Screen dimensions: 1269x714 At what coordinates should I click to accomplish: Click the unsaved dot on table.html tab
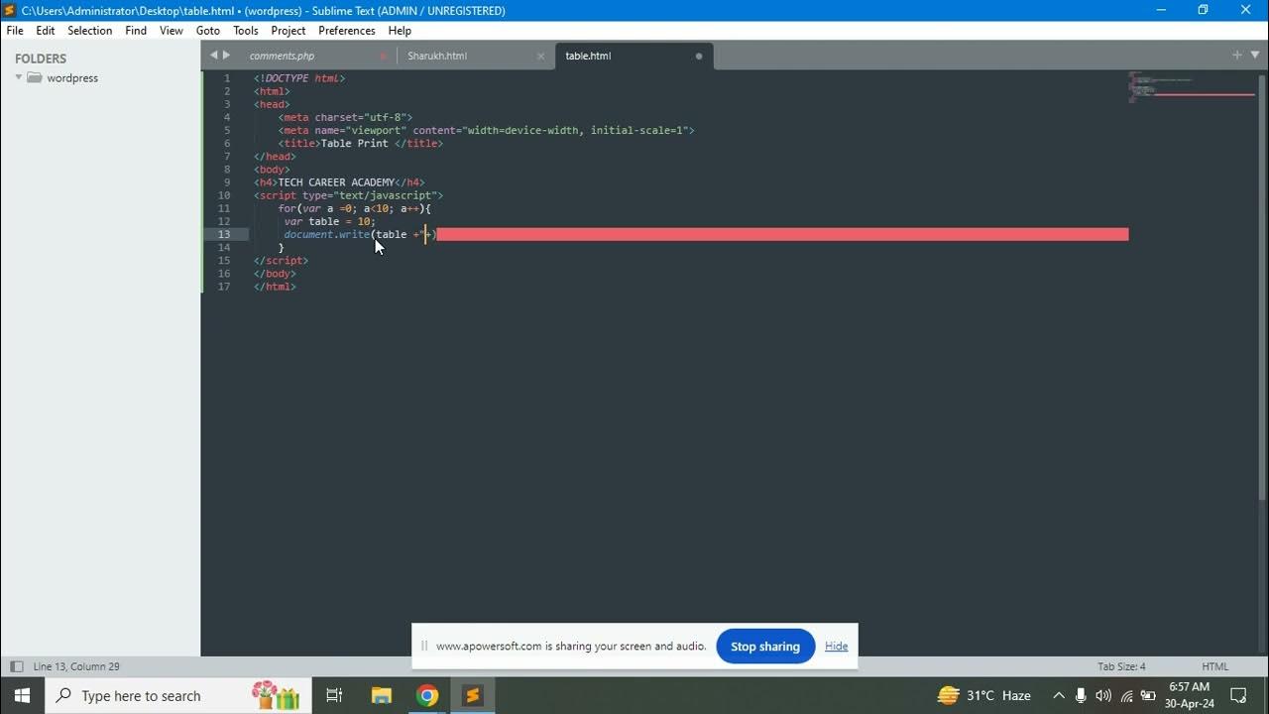coord(699,57)
